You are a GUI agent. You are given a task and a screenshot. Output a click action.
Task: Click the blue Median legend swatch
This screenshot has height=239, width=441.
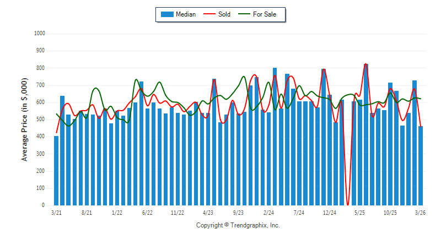[x=166, y=14]
